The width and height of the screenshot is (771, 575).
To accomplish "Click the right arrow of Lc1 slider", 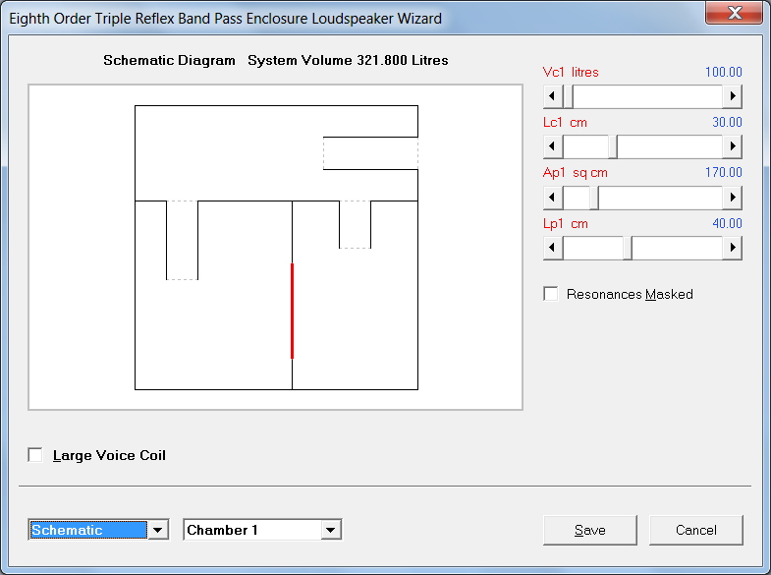I will 732,146.
